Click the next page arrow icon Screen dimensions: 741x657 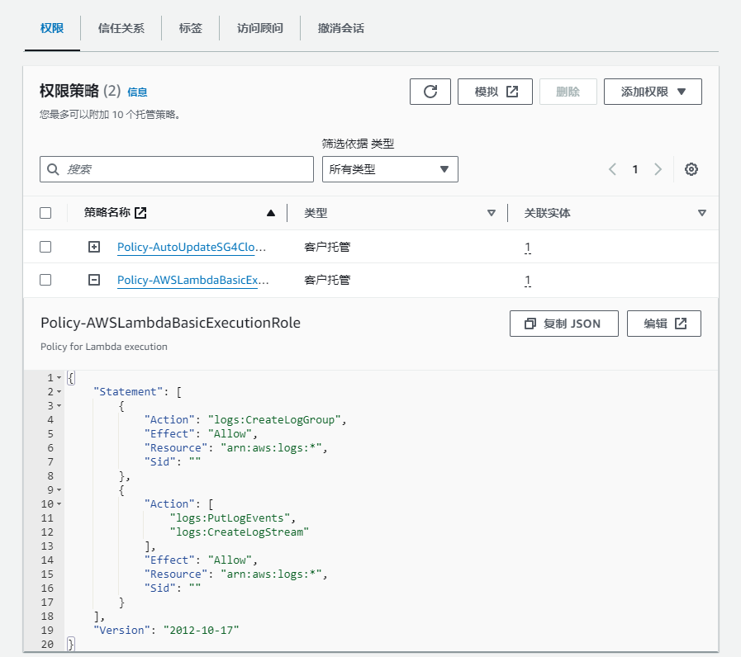(x=658, y=169)
